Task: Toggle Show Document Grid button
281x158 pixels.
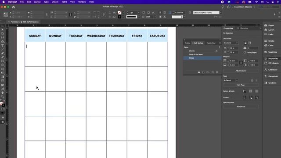Action: [256, 91]
